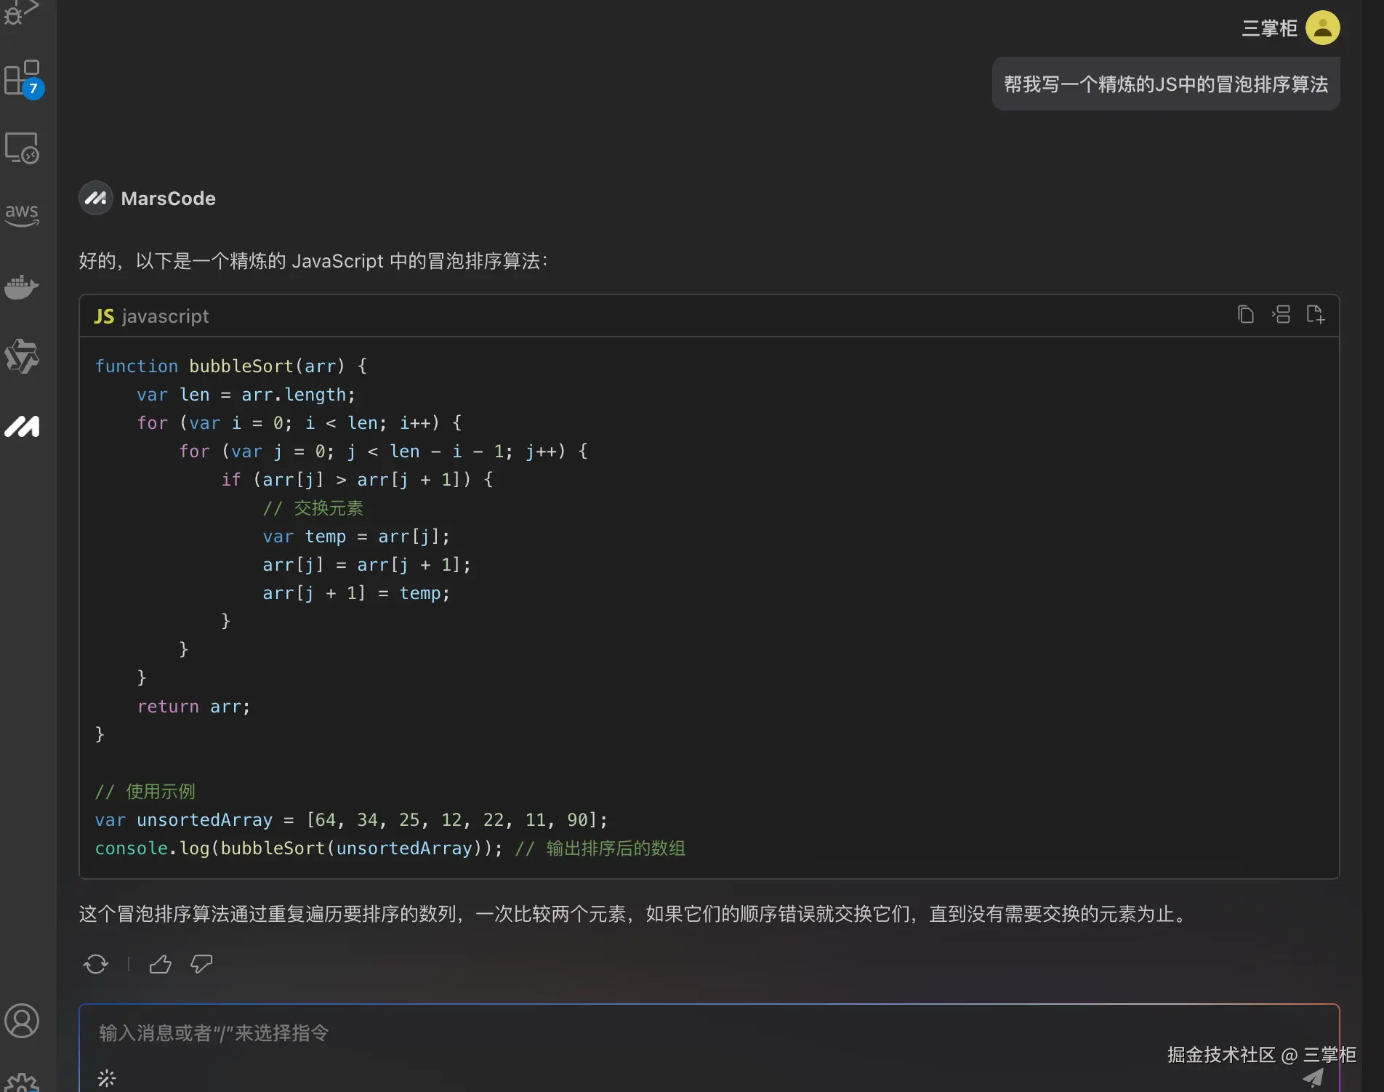
Task: Open the Remote Explorer sidebar icon
Action: (x=22, y=148)
